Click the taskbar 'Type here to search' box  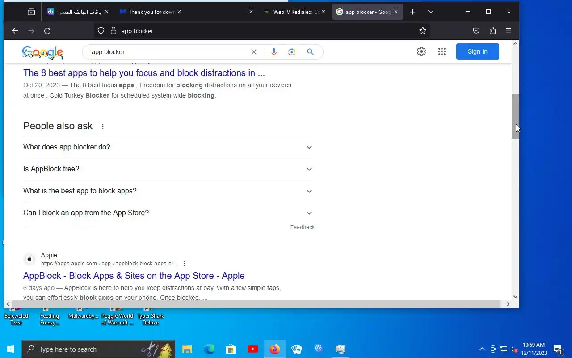pyautogui.click(x=99, y=349)
